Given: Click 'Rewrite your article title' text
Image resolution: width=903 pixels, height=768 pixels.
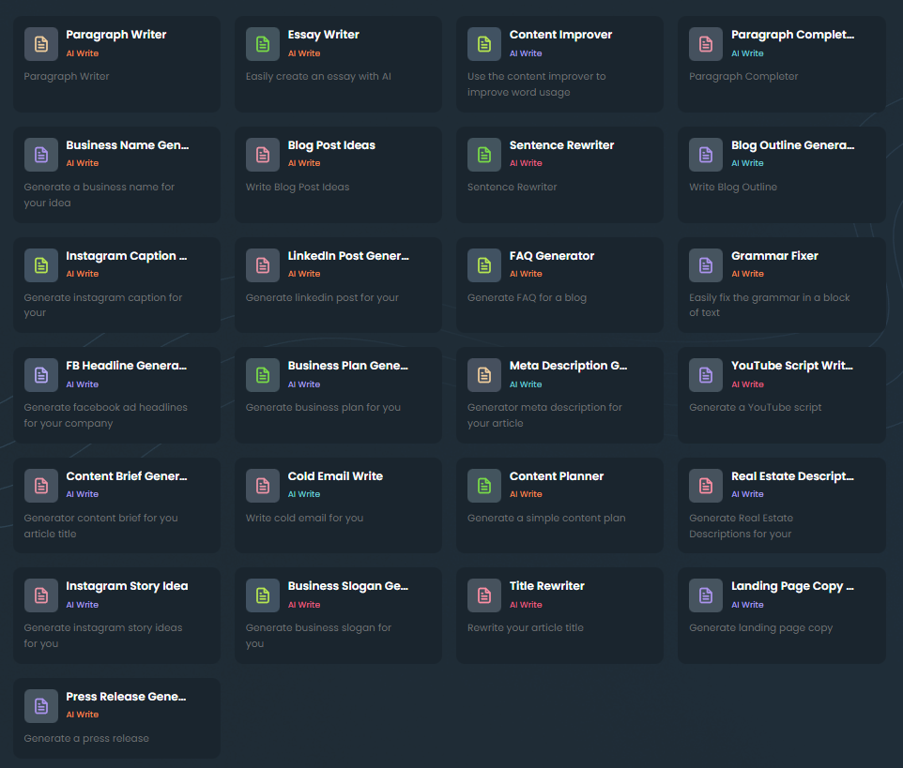Looking at the screenshot, I should point(526,627).
